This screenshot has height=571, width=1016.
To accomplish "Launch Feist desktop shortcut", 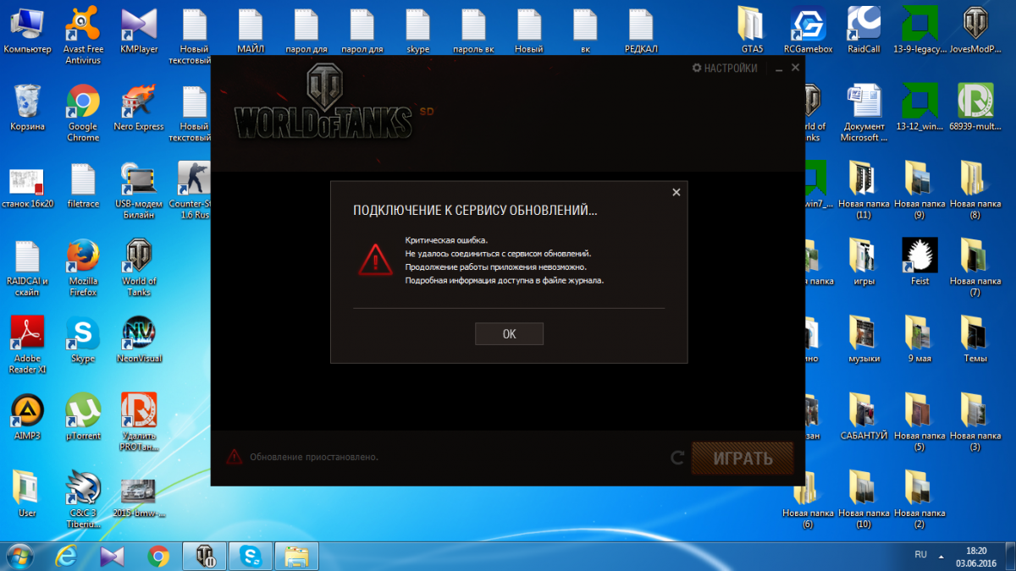I will [920, 262].
